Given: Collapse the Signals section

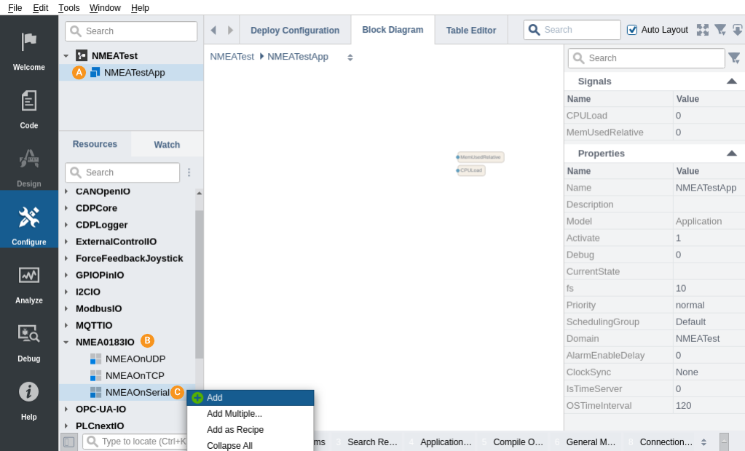Looking at the screenshot, I should [x=731, y=81].
